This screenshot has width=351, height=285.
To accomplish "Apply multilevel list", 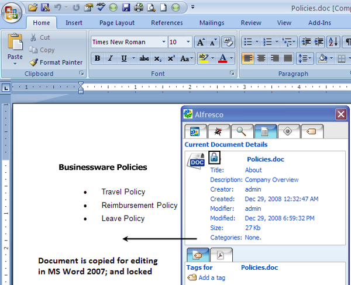I will coord(287,42).
